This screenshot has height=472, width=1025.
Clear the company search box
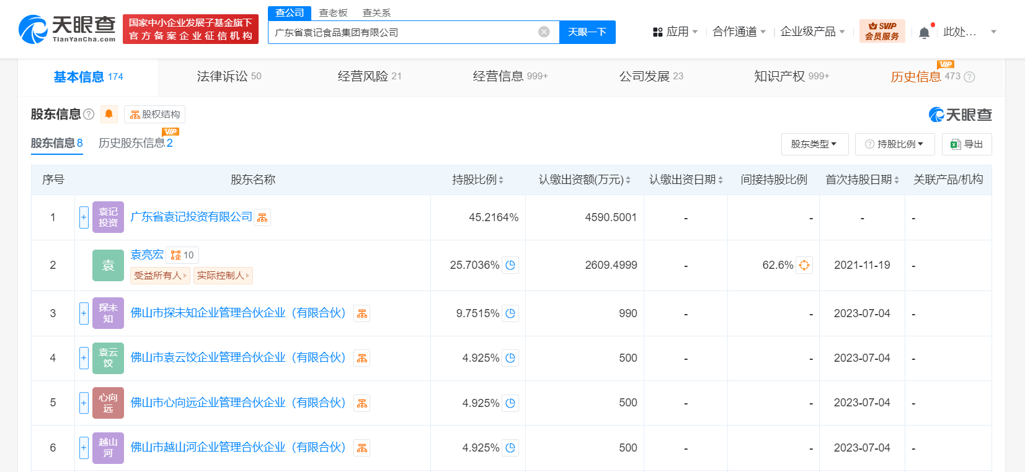tap(544, 32)
